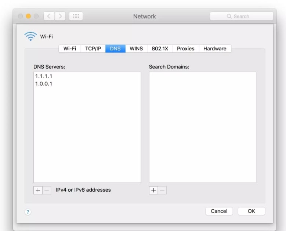Screen dimensions: 286x231
Task: Switch to the Wi-Fi tab
Action: 70,48
